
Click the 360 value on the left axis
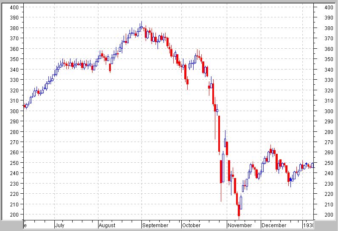coord(14,49)
